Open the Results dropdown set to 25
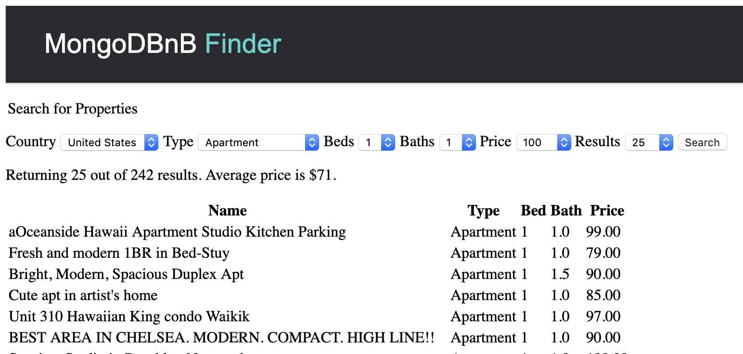 [649, 142]
